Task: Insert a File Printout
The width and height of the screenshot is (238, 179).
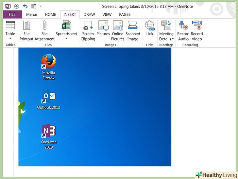Action: click(x=26, y=31)
